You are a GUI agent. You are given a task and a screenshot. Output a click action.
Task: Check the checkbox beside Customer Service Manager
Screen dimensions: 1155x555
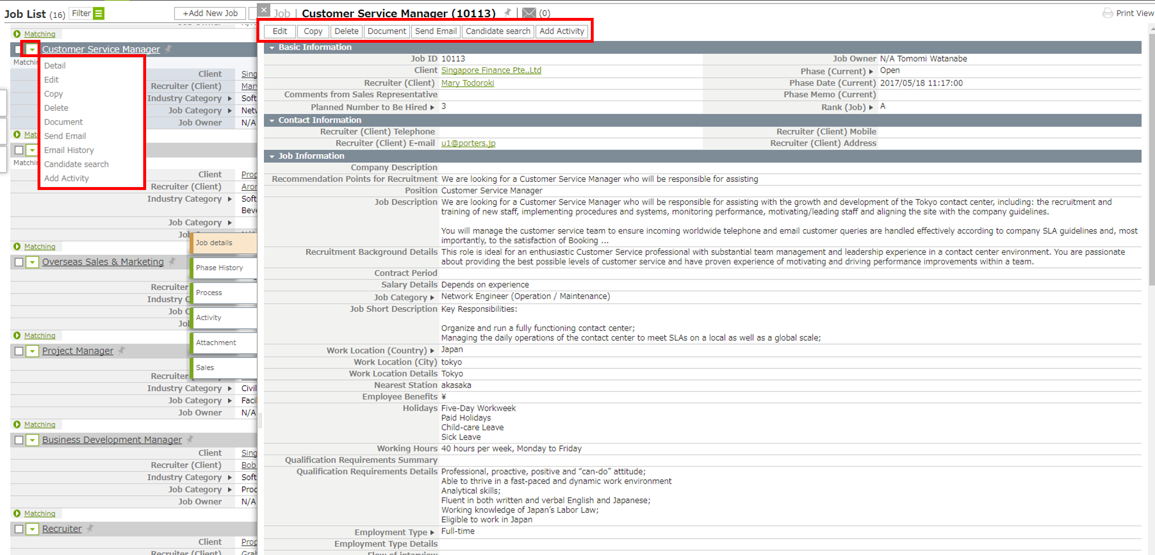[17, 49]
